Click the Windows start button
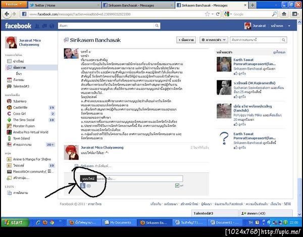 coord(15,222)
